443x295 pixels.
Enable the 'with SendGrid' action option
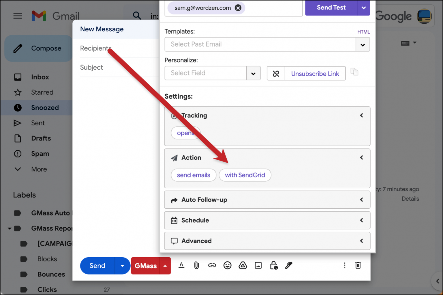[245, 175]
